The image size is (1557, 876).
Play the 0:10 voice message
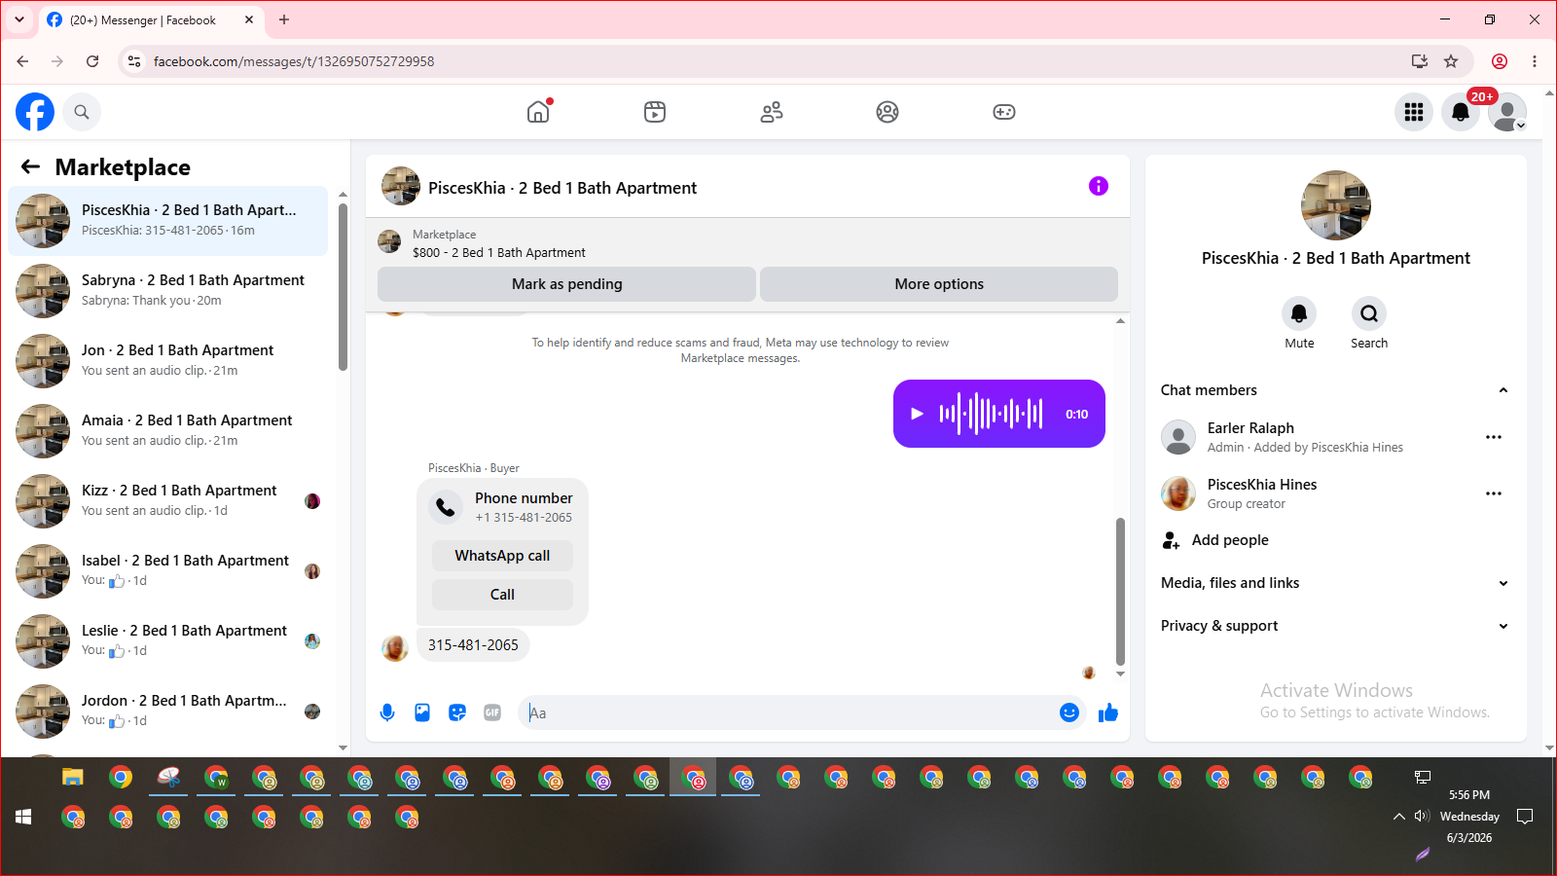[x=917, y=414]
